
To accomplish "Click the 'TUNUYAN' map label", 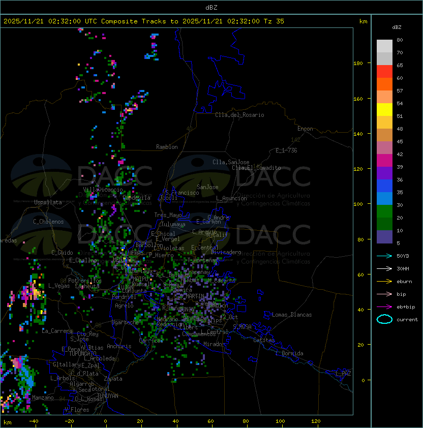I will [108, 396].
